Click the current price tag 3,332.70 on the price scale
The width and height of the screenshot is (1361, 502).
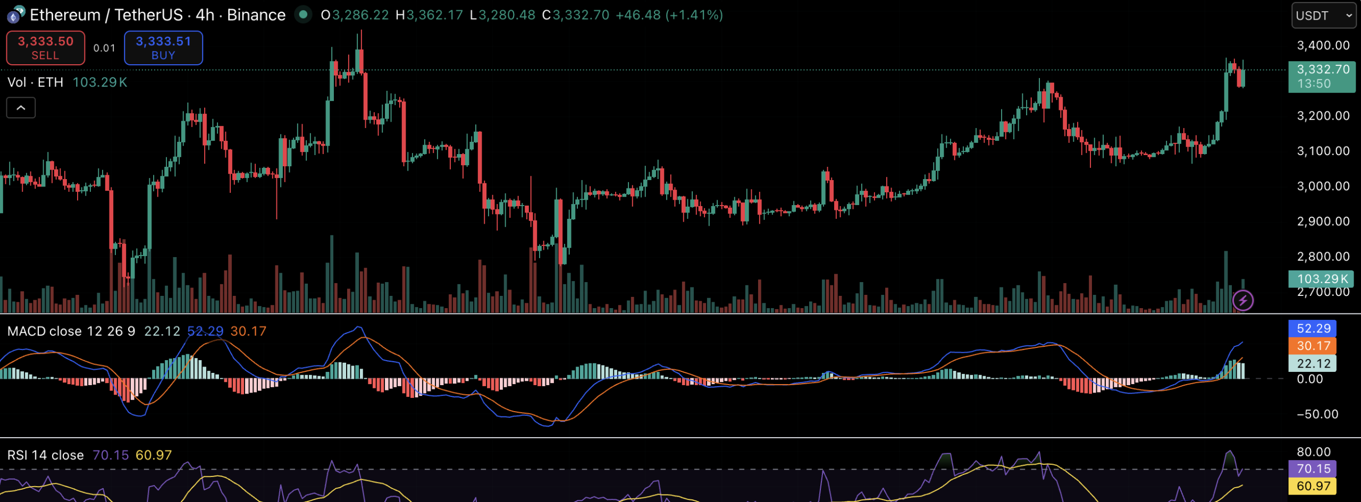(x=1322, y=76)
